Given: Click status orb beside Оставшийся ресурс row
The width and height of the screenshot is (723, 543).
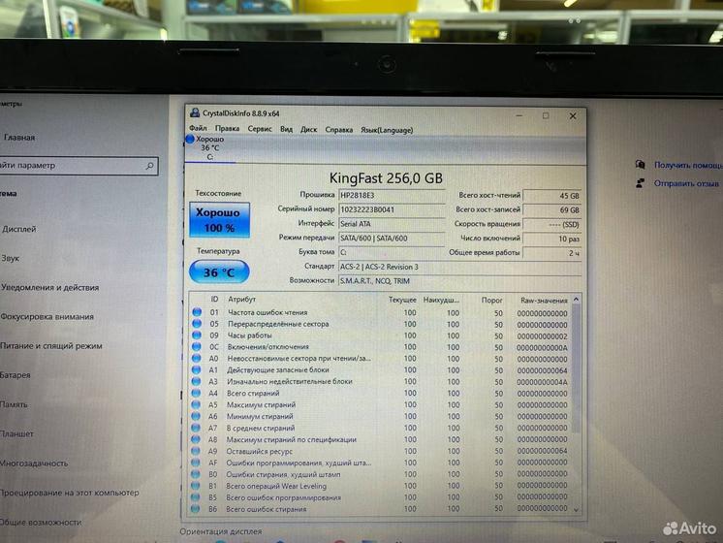Looking at the screenshot, I should click(x=198, y=451).
